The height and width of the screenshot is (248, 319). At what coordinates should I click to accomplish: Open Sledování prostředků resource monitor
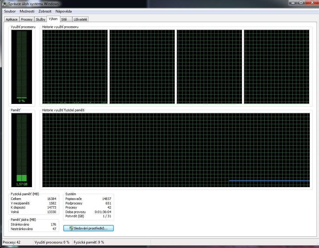point(88,228)
